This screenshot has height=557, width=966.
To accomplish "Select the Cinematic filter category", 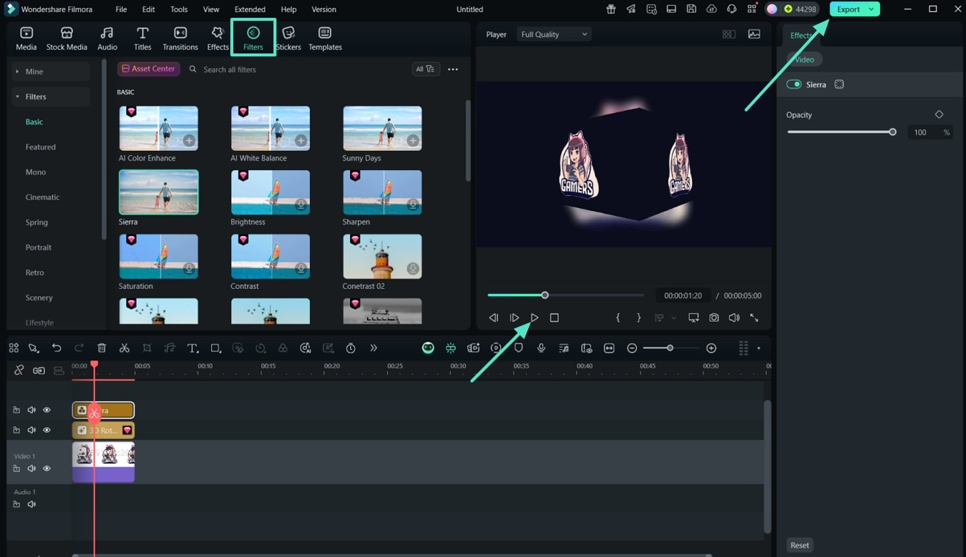I will [42, 198].
